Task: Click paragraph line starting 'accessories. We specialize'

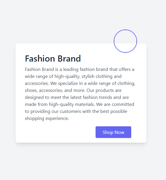Action: (x=80, y=83)
